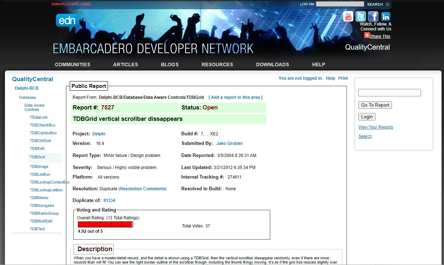The image size is (444, 265).
Task: Select TDBImage in the sidebar
Action: tap(39, 167)
